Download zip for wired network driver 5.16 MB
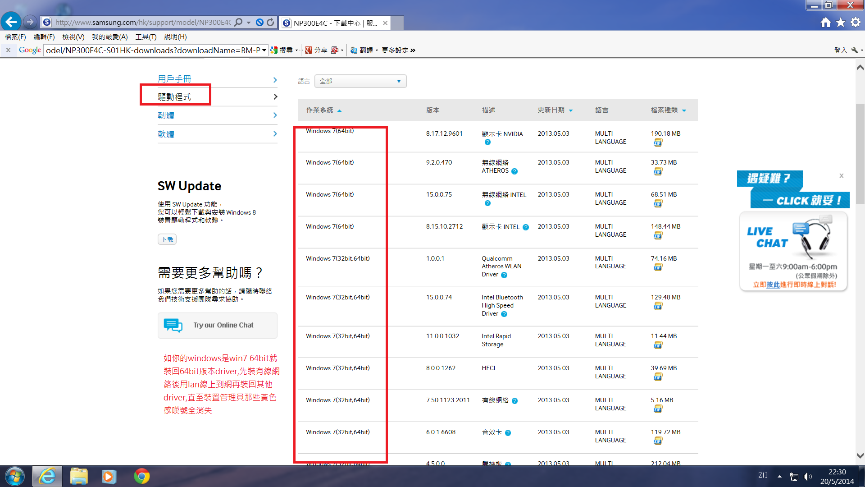This screenshot has width=865, height=487. (658, 409)
